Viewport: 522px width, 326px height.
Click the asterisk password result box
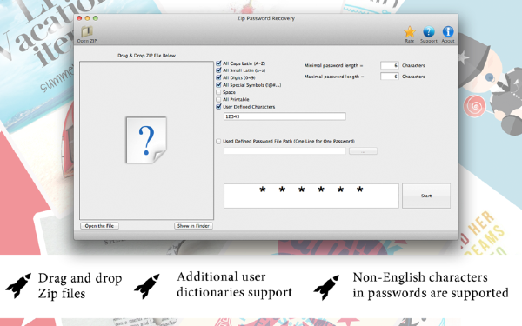coord(311,196)
